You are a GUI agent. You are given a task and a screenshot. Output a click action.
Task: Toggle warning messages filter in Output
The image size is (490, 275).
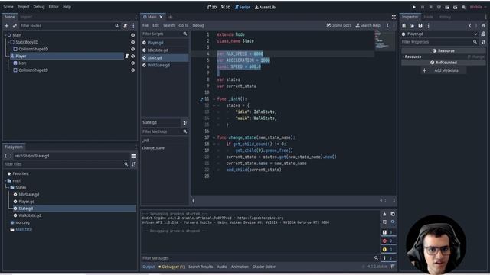[x=387, y=250]
